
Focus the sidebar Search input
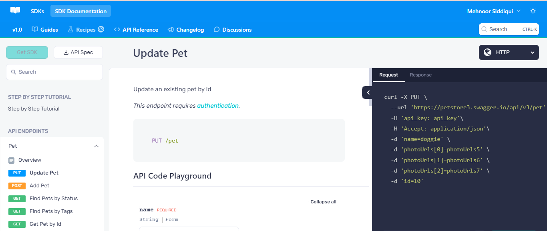pos(54,72)
